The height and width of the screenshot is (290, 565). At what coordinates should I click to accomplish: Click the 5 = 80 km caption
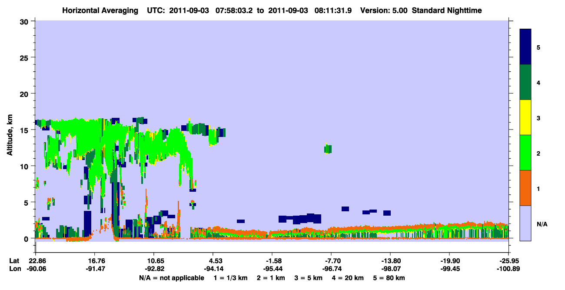point(390,277)
